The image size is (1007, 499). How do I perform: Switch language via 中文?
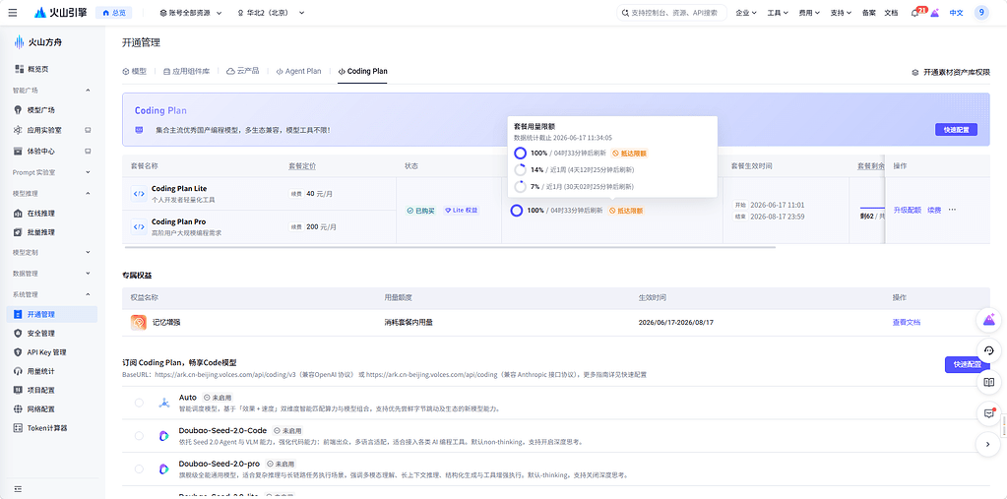click(x=956, y=13)
